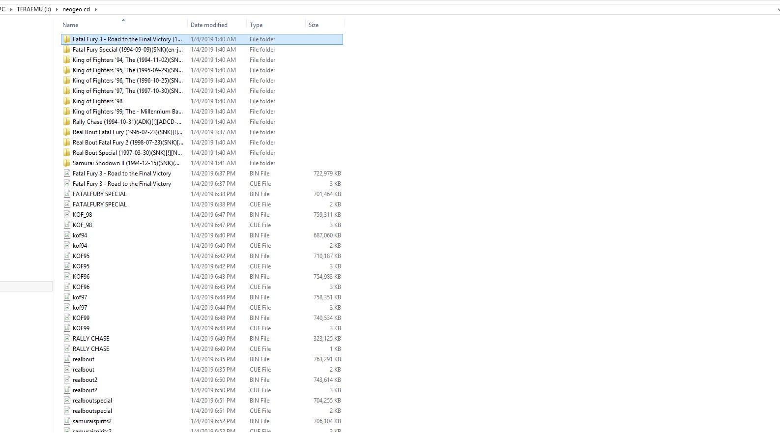Select the realbout CUE file name
The width and height of the screenshot is (780, 435).
pyautogui.click(x=84, y=370)
